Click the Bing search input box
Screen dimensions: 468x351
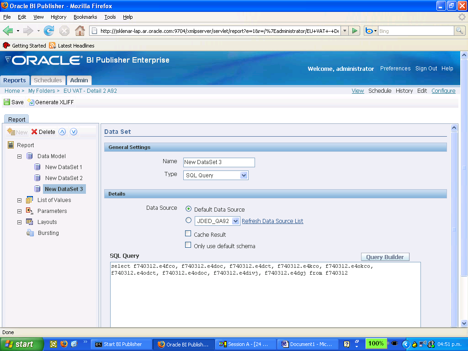pos(416,31)
